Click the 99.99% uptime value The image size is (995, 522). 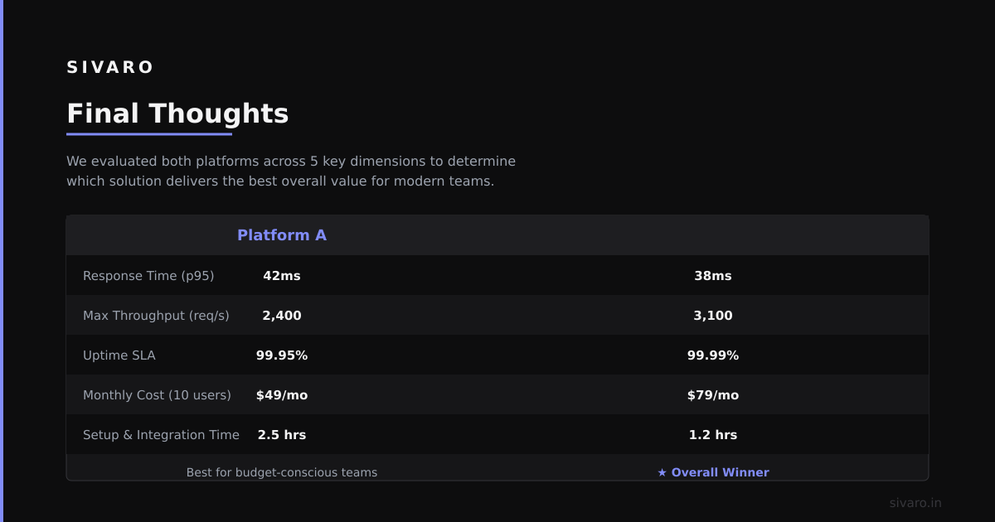pyautogui.click(x=713, y=355)
